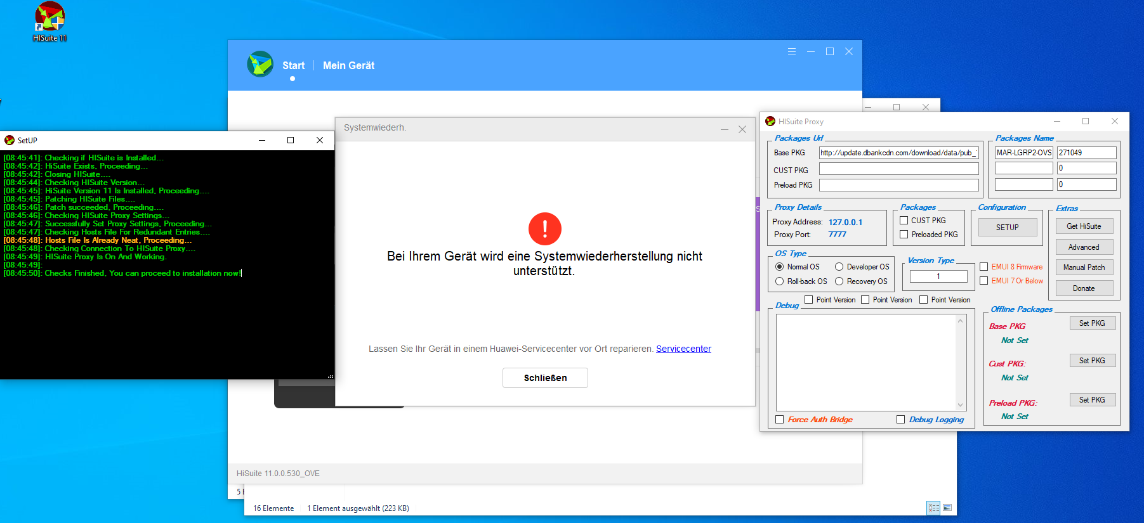Click HiSuite 11.0.0.530_OVE version text
This screenshot has width=1144, height=523.
point(278,474)
